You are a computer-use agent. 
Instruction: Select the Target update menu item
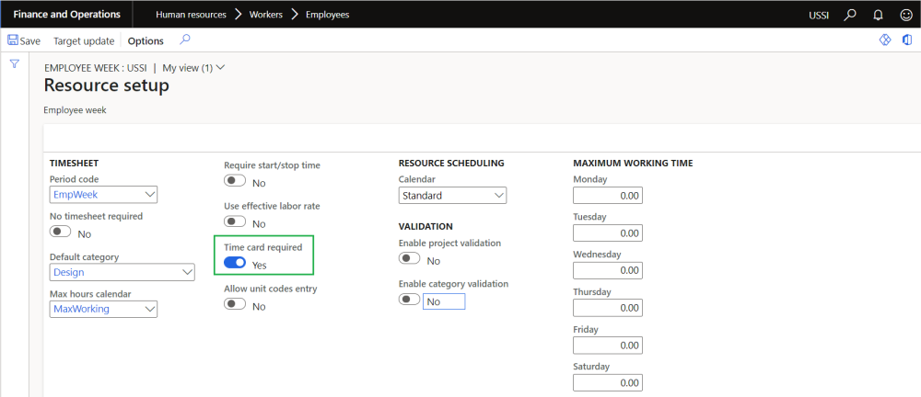point(84,40)
